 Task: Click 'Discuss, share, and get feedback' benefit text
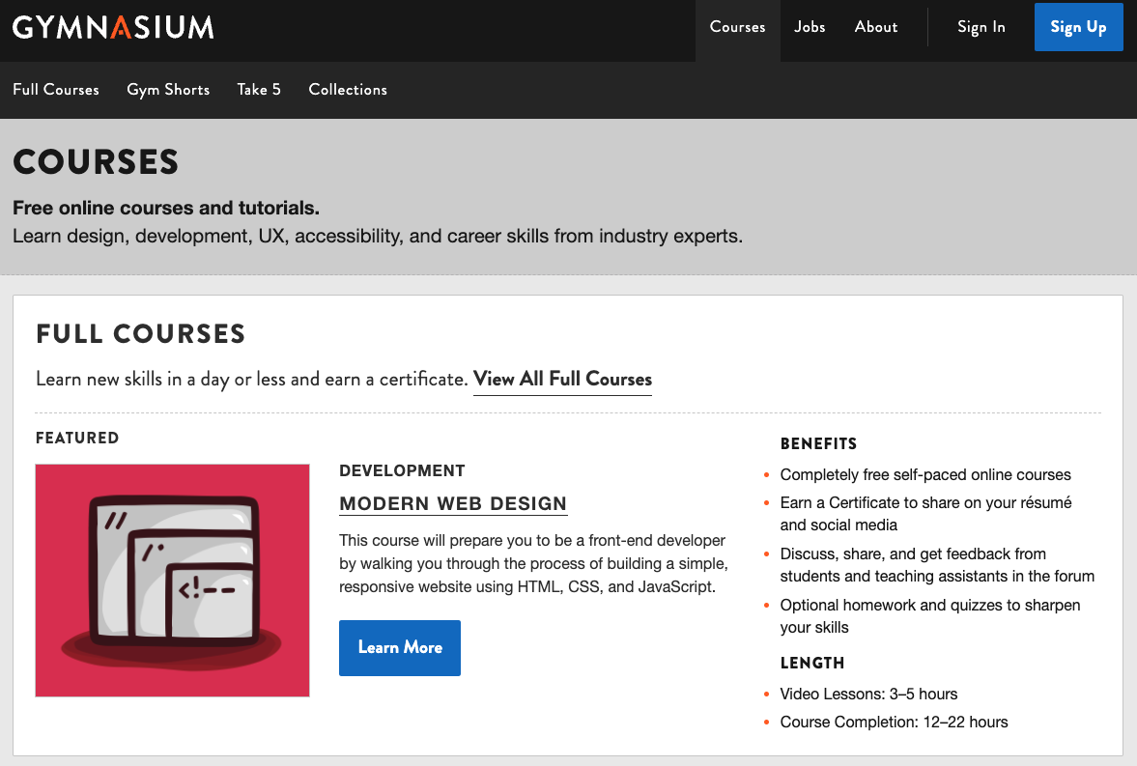point(938,565)
